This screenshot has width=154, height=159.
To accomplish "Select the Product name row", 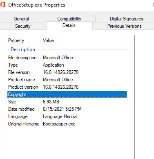I will coord(67,80).
